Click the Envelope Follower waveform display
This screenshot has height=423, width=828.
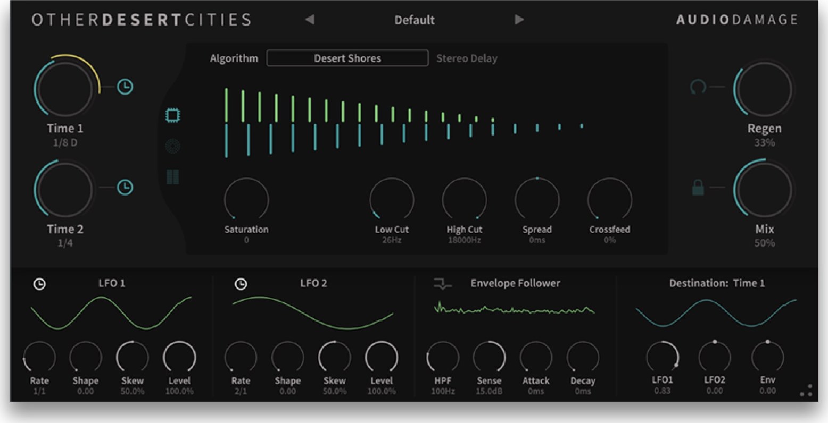[x=515, y=309]
